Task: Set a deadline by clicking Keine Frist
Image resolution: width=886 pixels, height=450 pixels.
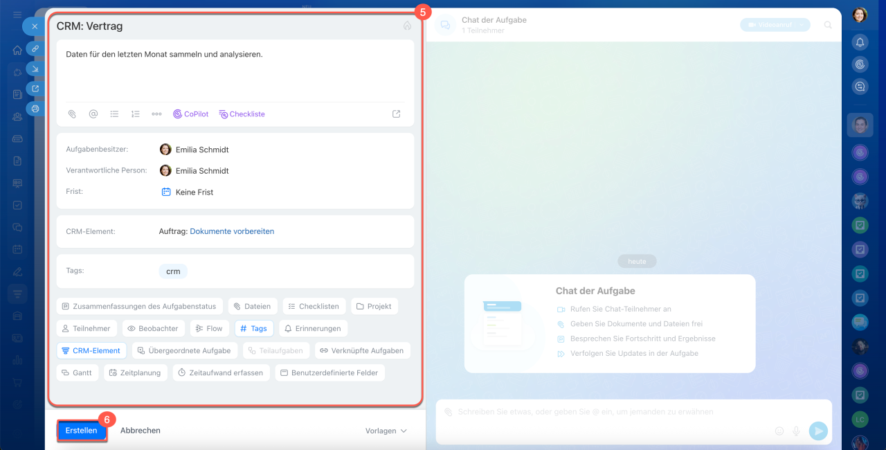Action: [x=188, y=192]
